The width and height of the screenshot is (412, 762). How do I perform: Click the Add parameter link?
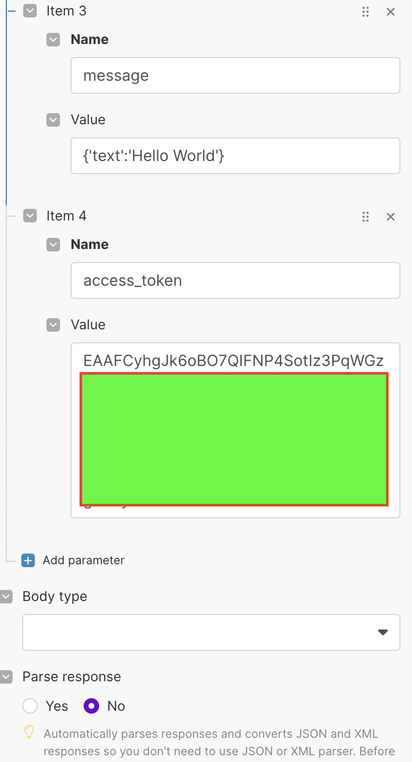[x=84, y=560]
